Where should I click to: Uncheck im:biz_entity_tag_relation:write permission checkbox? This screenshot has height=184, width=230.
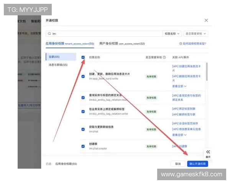click(x=83, y=112)
